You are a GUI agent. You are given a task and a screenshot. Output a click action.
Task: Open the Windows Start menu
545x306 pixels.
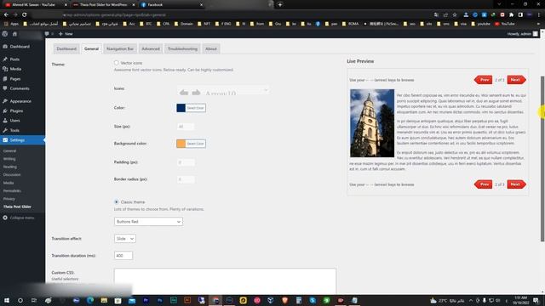pyautogui.click(x=6, y=300)
